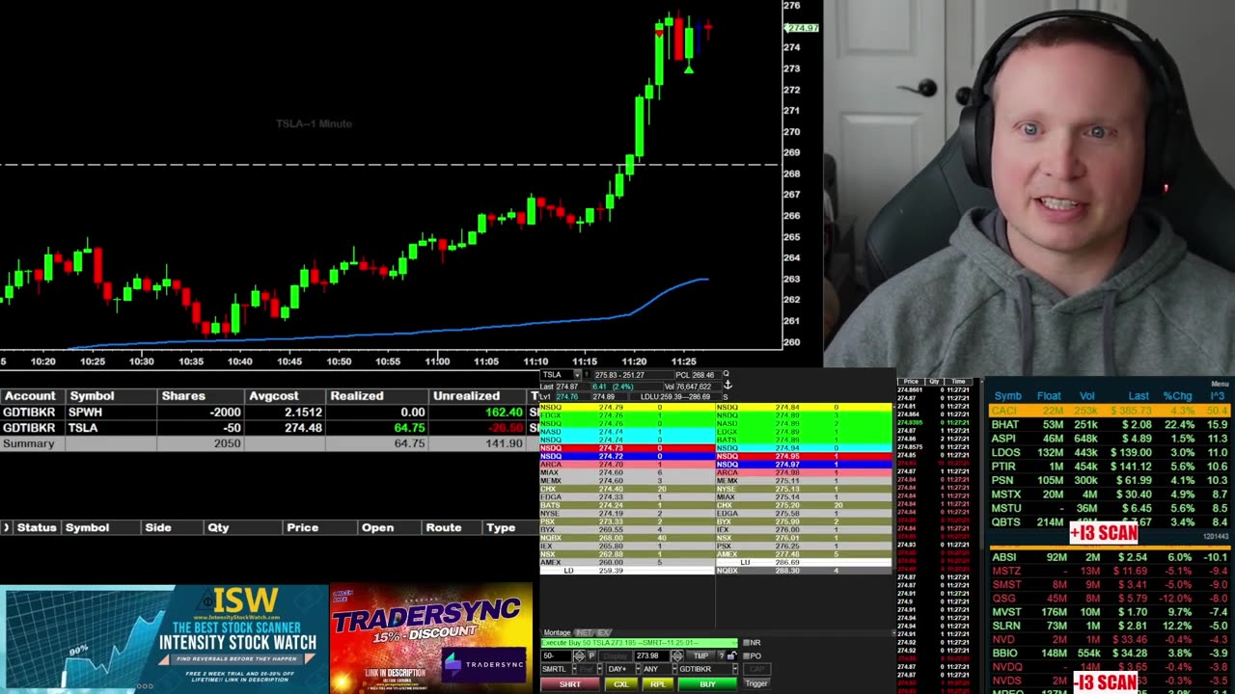
Task: Toggle the NR checkbox
Action: pyautogui.click(x=746, y=642)
